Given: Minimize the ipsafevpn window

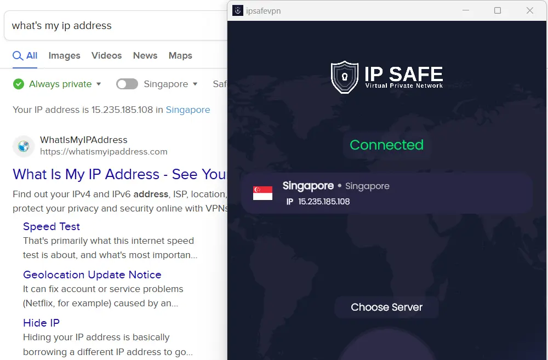Looking at the screenshot, I should 465,10.
